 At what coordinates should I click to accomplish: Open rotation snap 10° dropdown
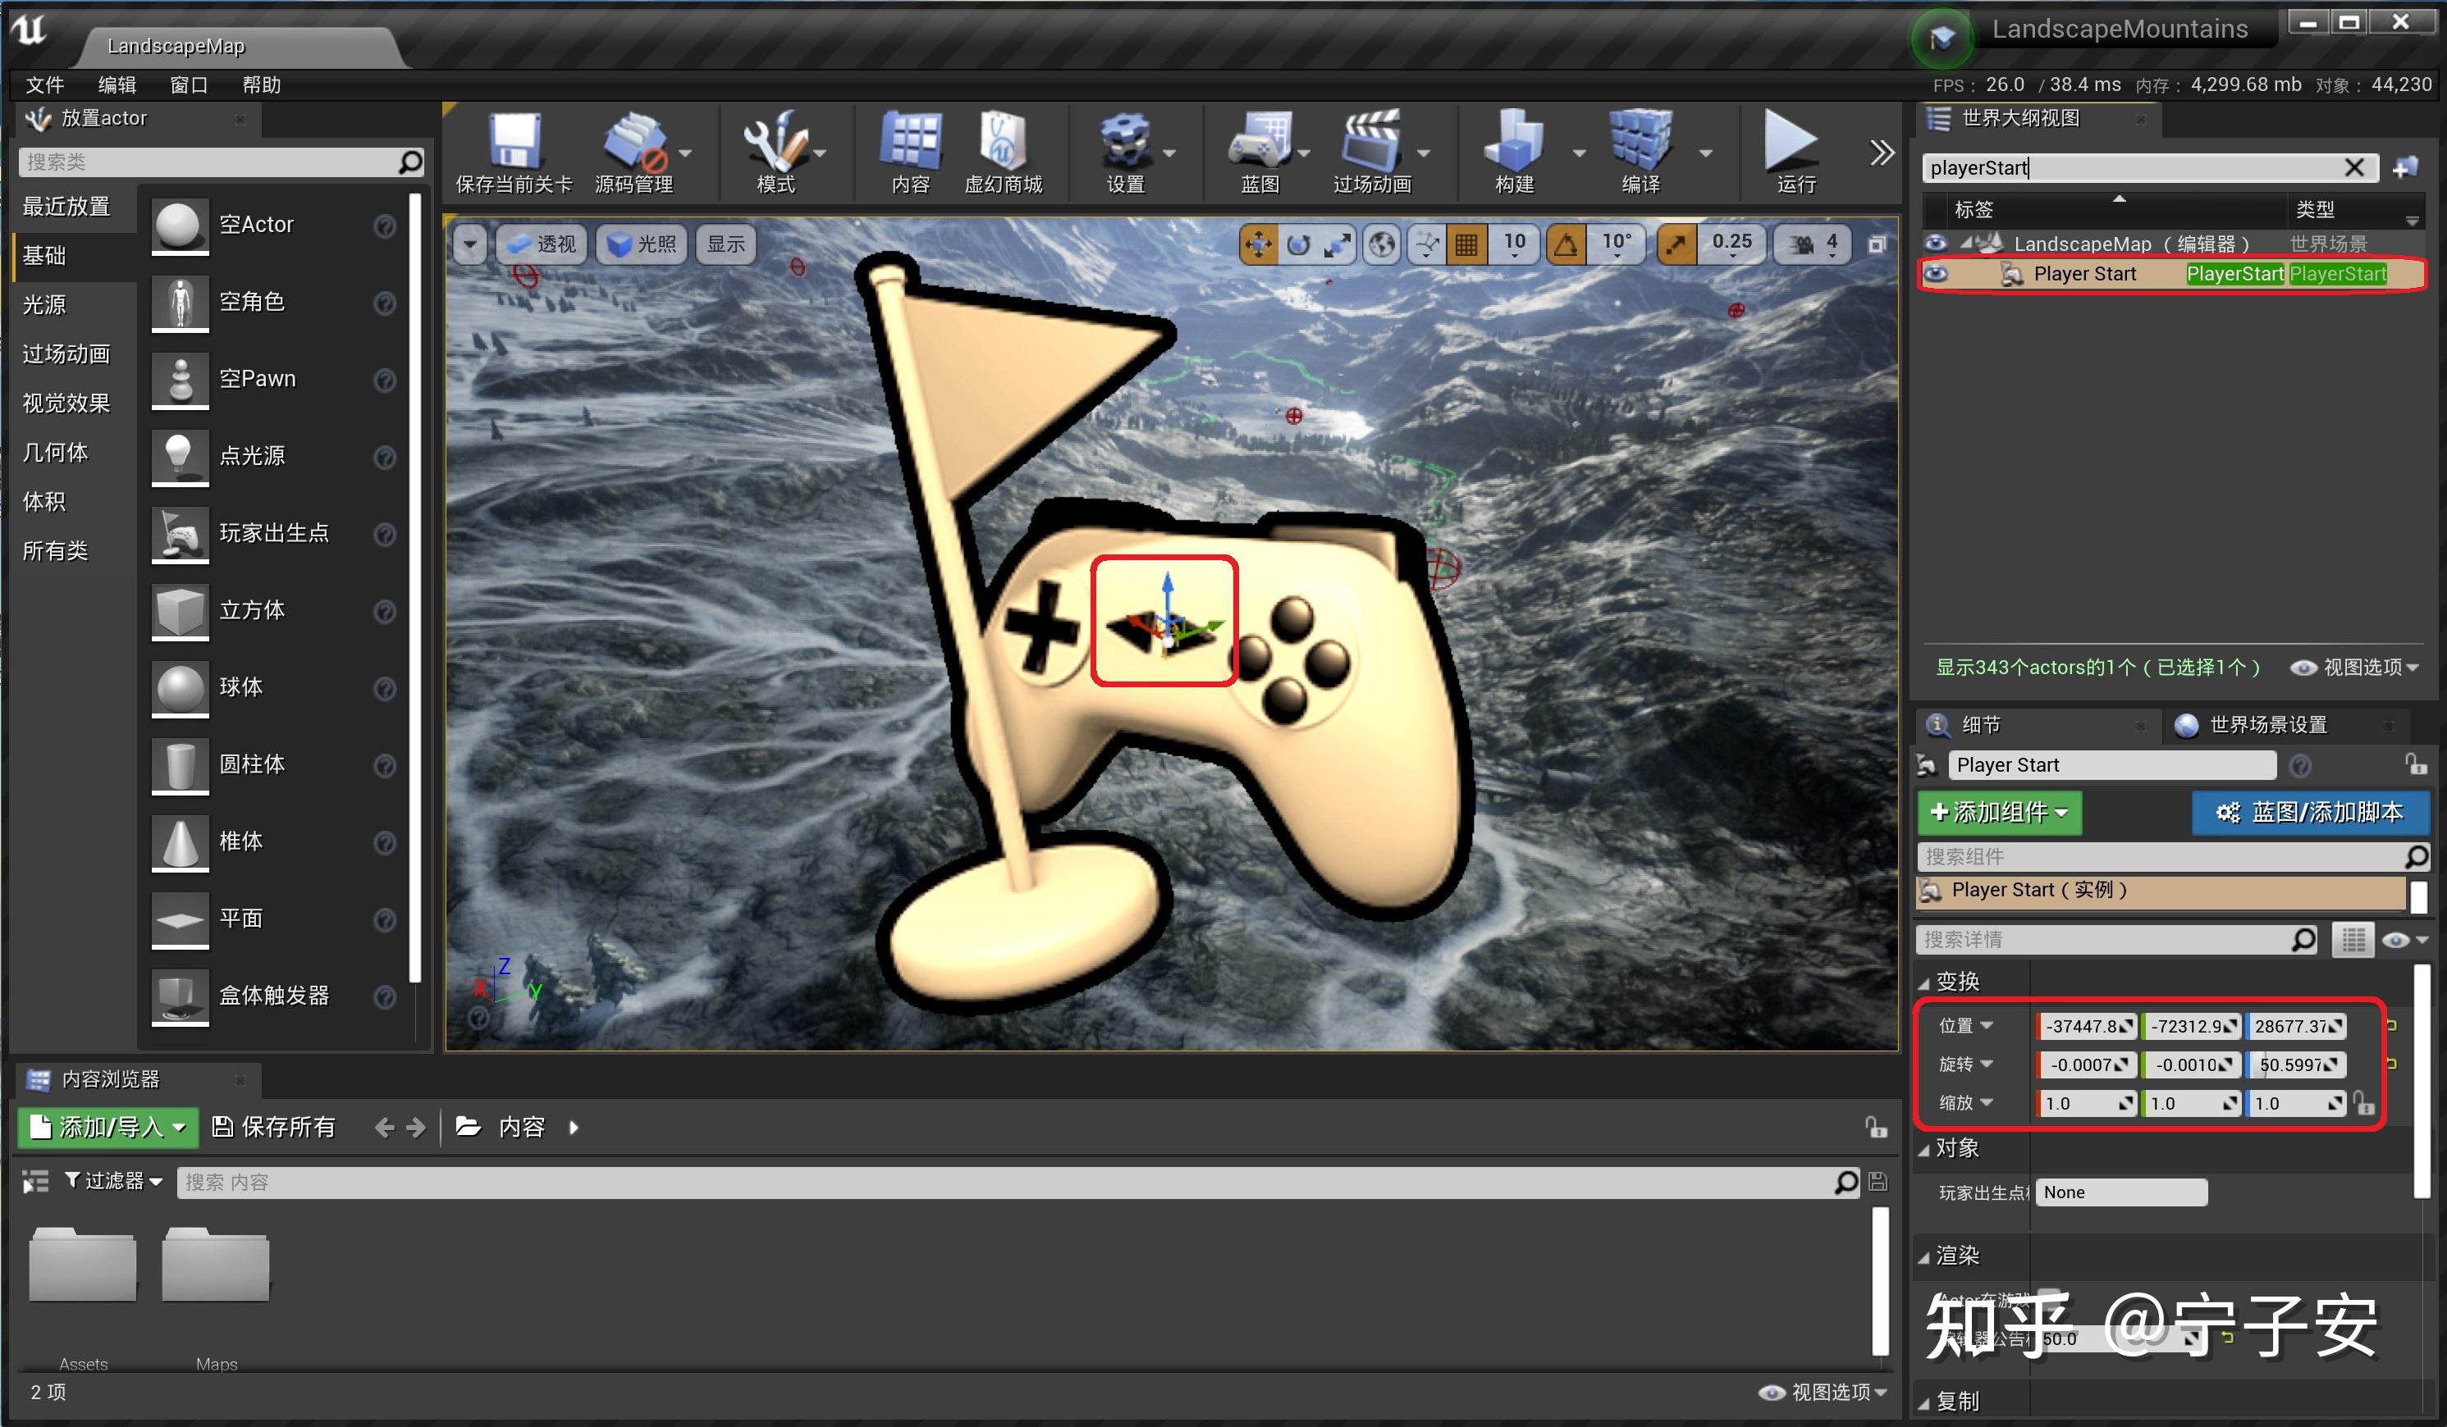tap(1617, 244)
